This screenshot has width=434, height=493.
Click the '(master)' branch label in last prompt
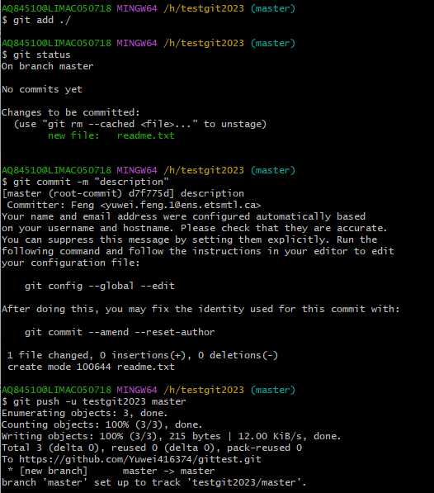pos(273,390)
